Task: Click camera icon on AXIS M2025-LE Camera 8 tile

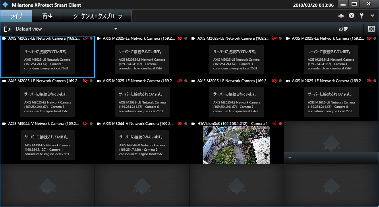Action: (288, 81)
